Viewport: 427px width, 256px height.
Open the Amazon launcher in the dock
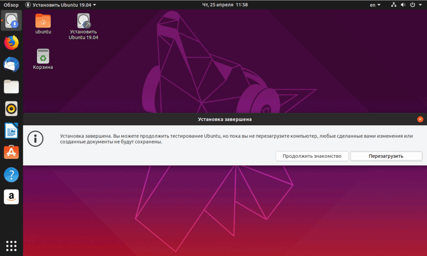coord(11,197)
